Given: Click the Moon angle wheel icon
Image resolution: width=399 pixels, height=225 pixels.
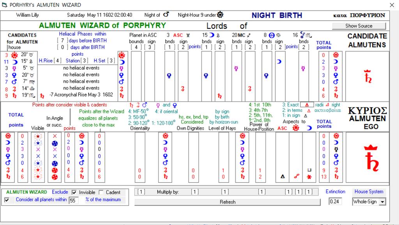Looking at the screenshot, I should point(55,143).
